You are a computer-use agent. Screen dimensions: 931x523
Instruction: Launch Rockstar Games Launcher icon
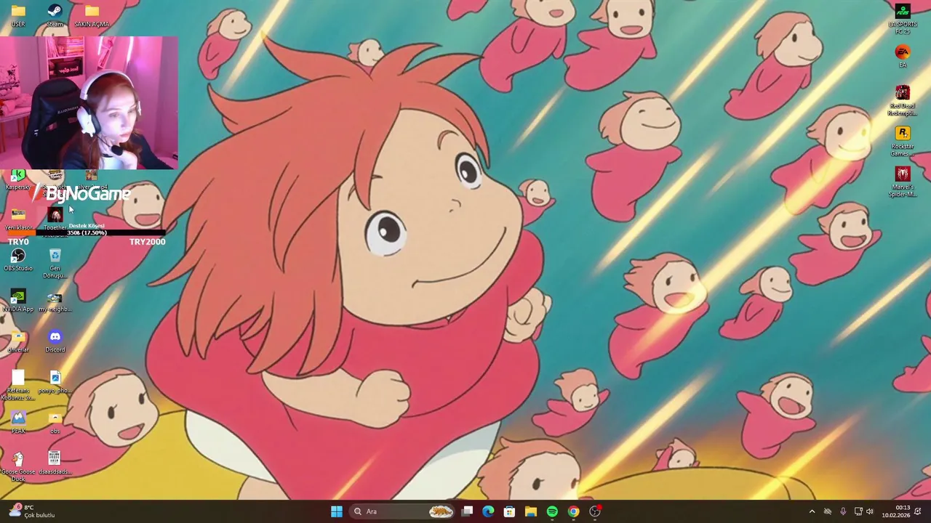(903, 141)
